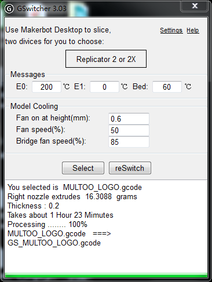This screenshot has height=282, width=212.
Task: Click the GSwitcher G logo icon
Action: pyautogui.click(x=9, y=9)
